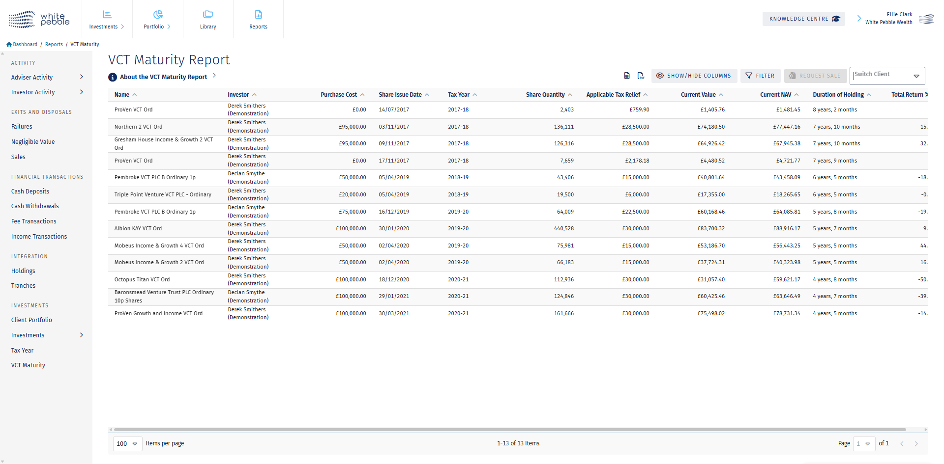Click Reports link in breadcrumb
The image size is (944, 464).
pyautogui.click(x=54, y=44)
